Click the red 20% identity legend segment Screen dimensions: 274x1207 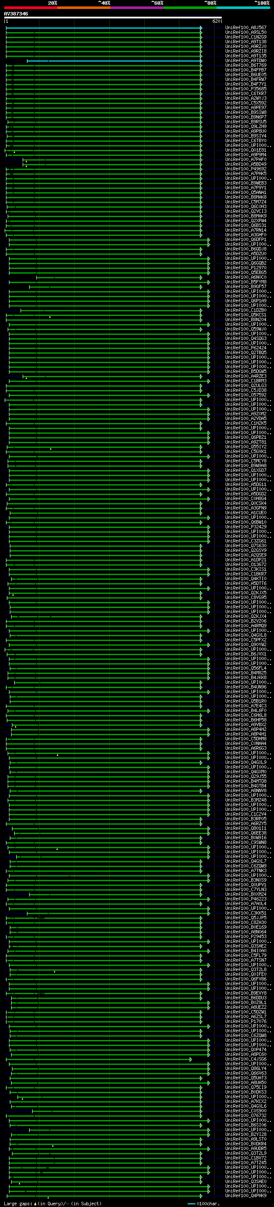coord(30,8)
